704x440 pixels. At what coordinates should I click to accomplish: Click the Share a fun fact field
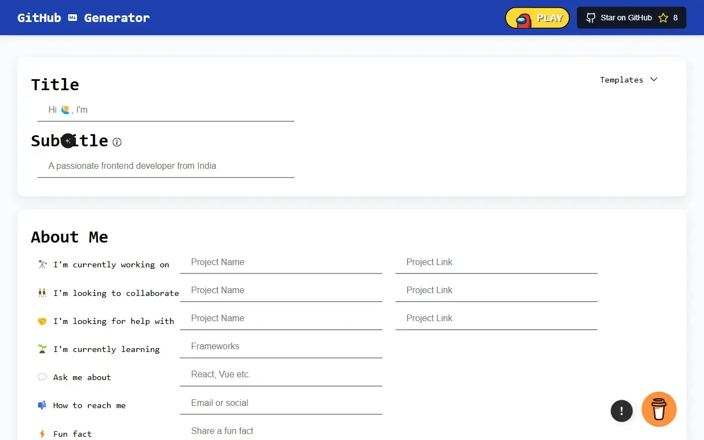281,431
